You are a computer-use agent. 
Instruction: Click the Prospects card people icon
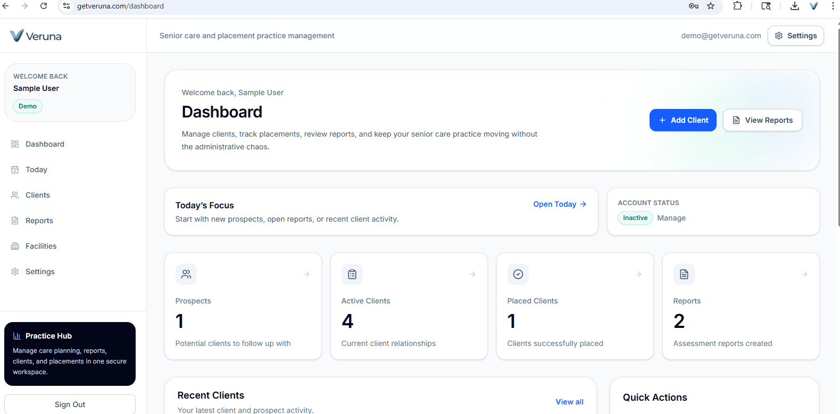coord(186,274)
